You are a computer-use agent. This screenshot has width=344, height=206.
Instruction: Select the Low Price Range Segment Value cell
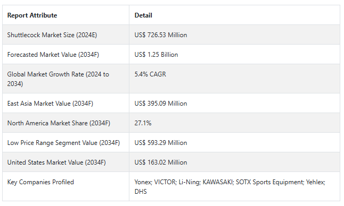(65, 143)
